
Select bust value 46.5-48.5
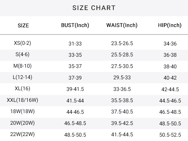75,123
